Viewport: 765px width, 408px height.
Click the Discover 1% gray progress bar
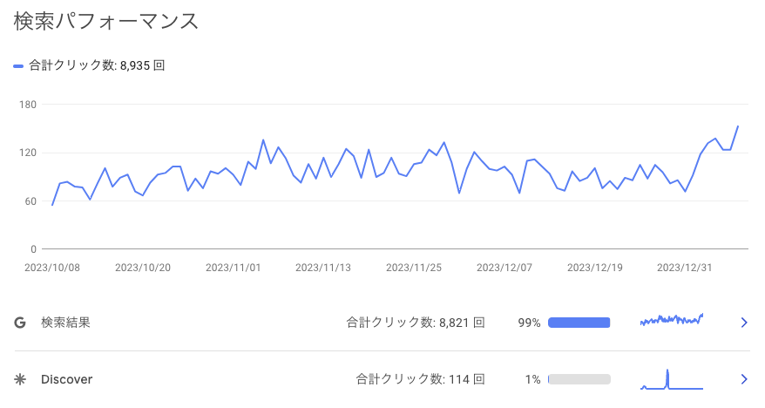pyautogui.click(x=579, y=379)
